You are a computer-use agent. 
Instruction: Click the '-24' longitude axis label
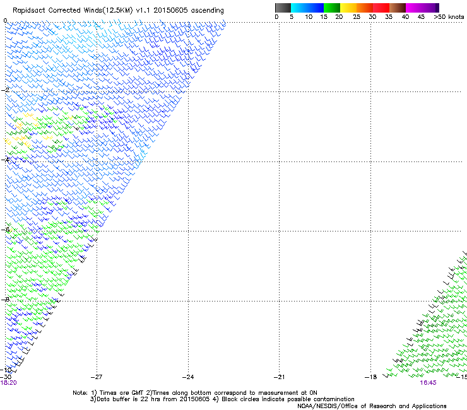click(x=188, y=377)
